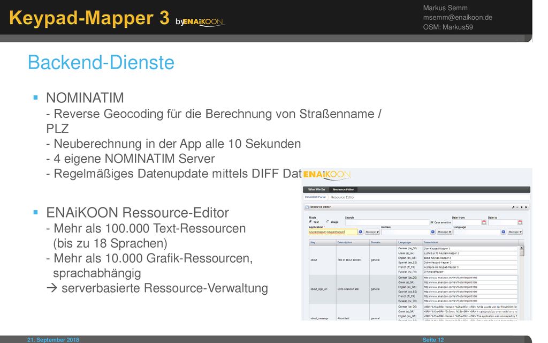The height and width of the screenshot is (343, 548).
Task: Edit English translation of the about key
Action: (470, 258)
